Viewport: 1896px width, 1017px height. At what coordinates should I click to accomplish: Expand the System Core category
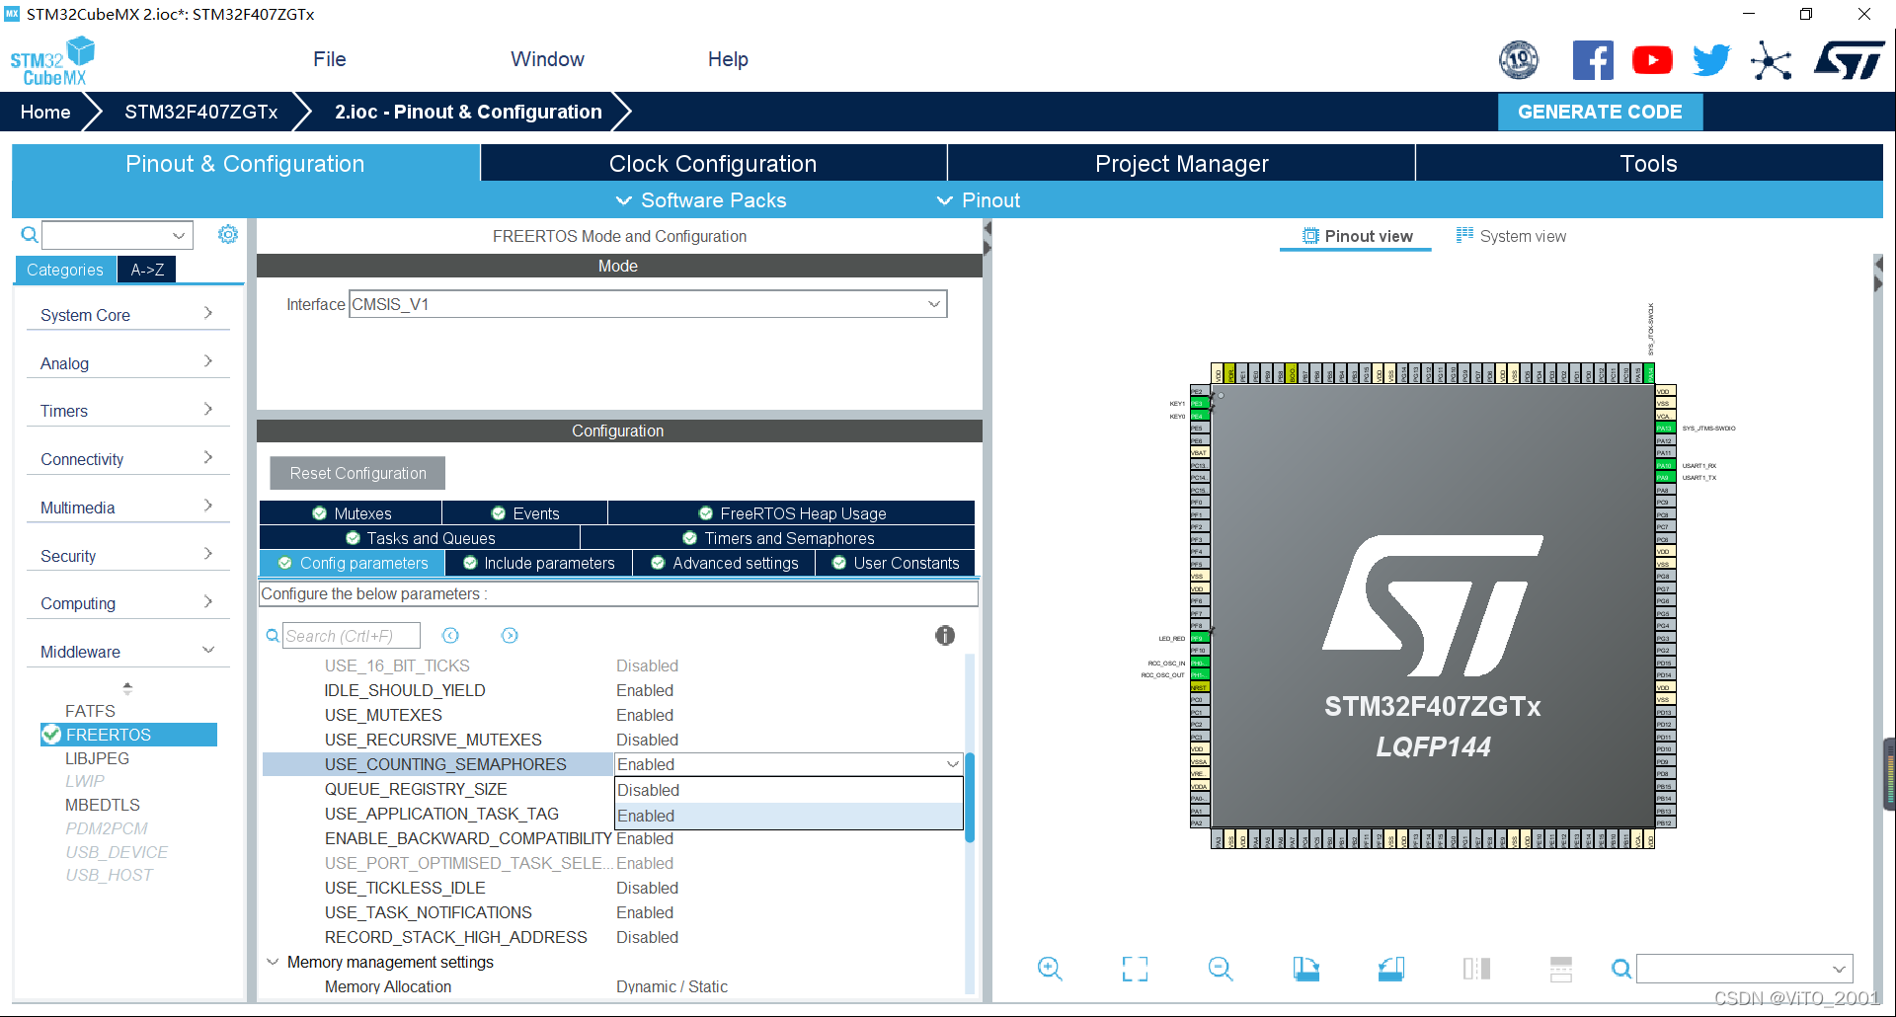127,315
